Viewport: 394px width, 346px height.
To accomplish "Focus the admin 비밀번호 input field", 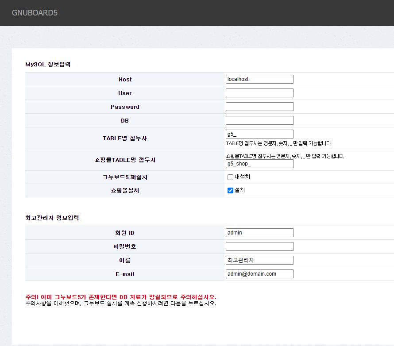I will 259,246.
